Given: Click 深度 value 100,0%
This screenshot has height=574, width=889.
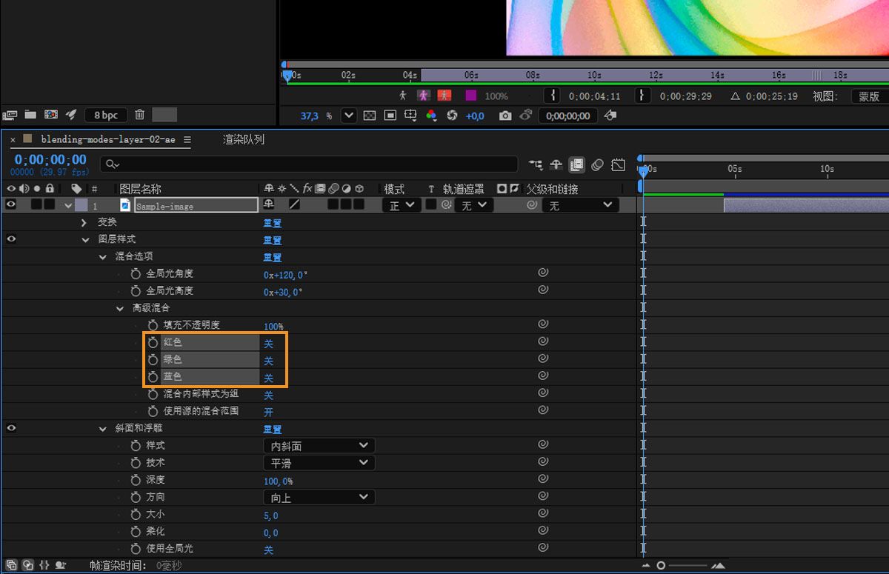Looking at the screenshot, I should (279, 481).
